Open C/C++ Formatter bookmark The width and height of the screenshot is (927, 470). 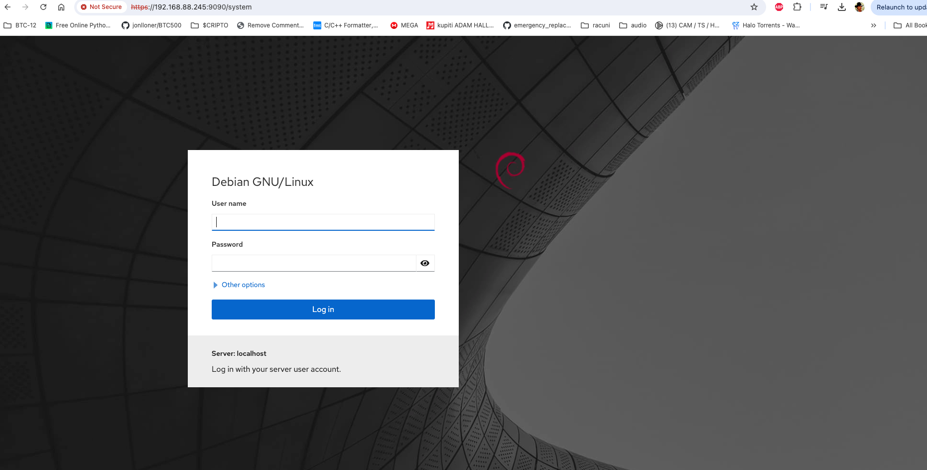pos(346,25)
